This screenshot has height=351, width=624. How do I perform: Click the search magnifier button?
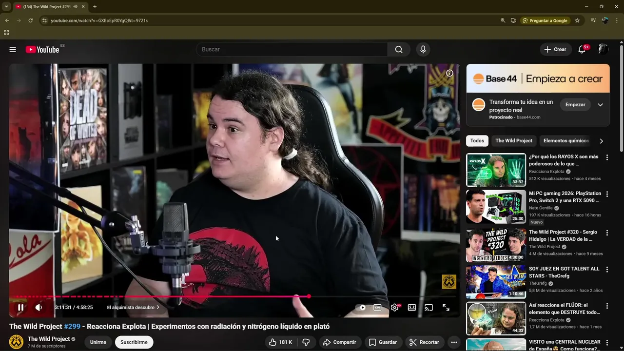point(399,49)
